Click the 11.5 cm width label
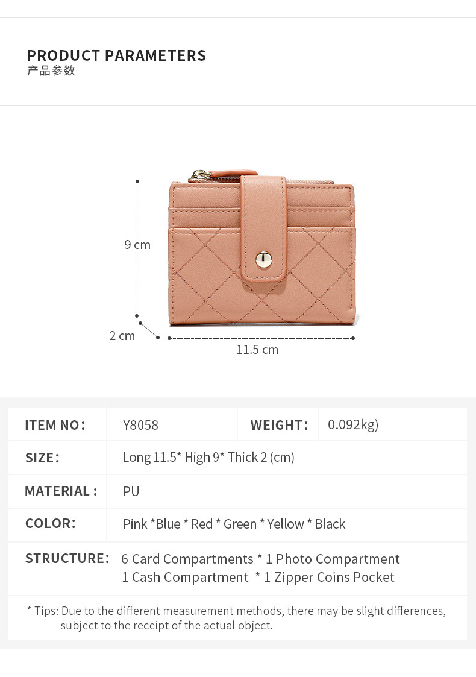476x677 pixels. coord(257,350)
